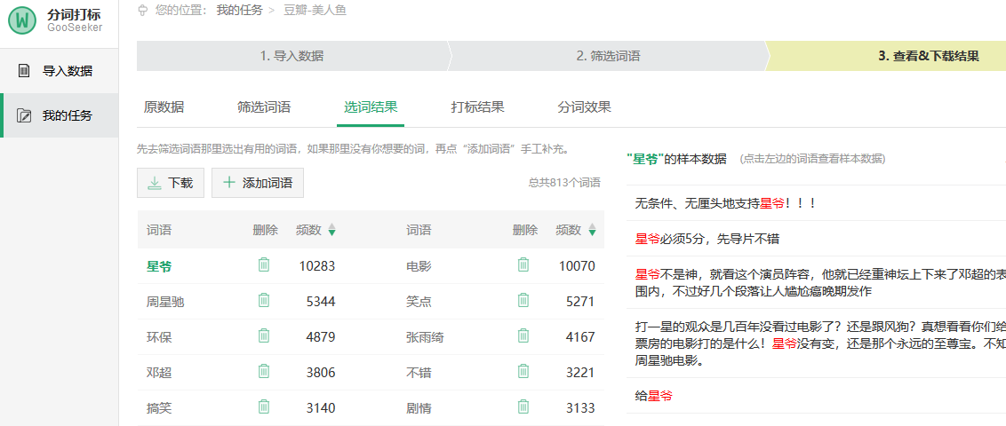Image resolution: width=1006 pixels, height=426 pixels.
Task: Click 我的任务 breadcrumb link
Action: click(x=239, y=11)
